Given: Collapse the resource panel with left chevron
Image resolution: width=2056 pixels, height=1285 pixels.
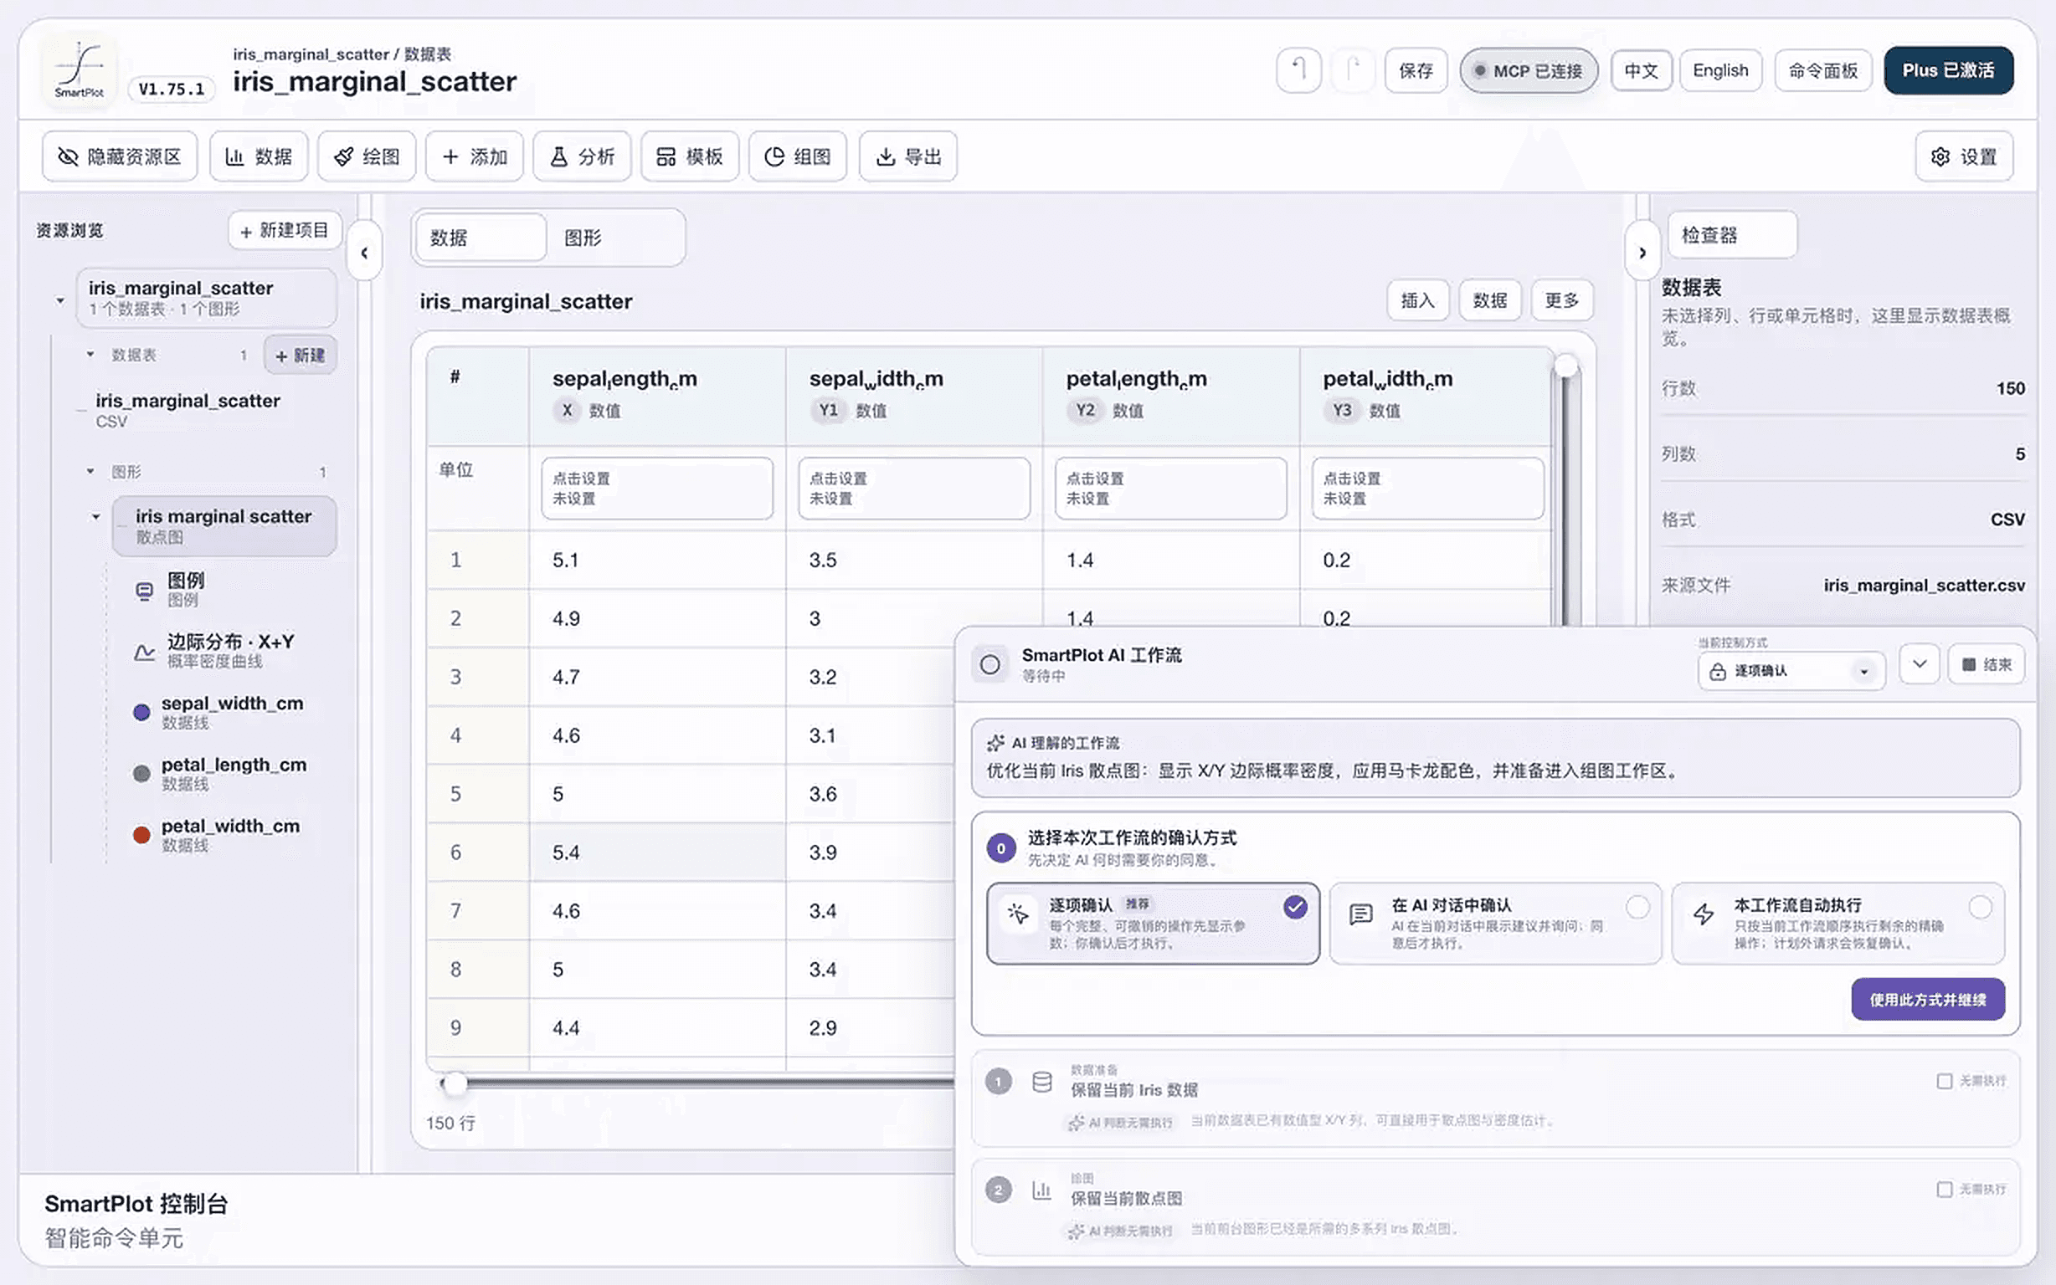Looking at the screenshot, I should pyautogui.click(x=365, y=253).
